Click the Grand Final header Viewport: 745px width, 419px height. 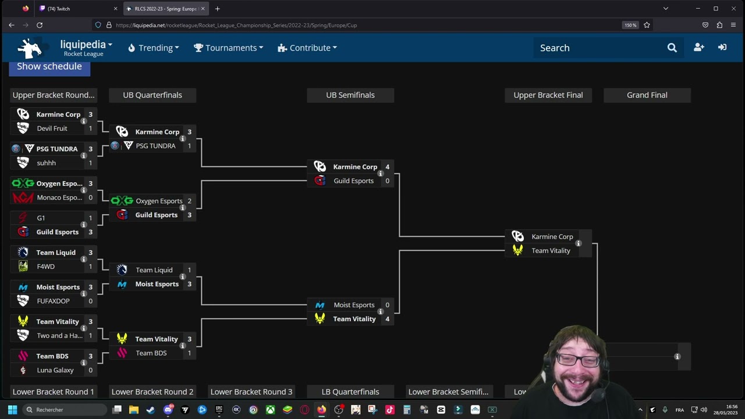[647, 95]
